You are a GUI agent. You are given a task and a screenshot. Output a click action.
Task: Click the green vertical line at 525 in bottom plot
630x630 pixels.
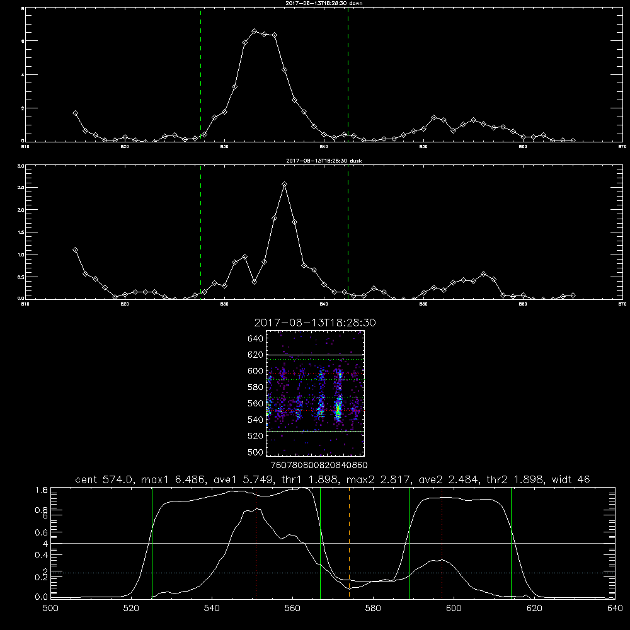coord(152,543)
